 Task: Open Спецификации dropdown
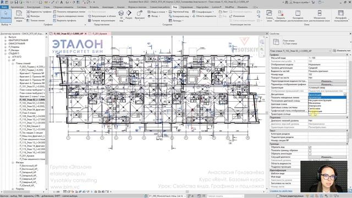coord(203,12)
